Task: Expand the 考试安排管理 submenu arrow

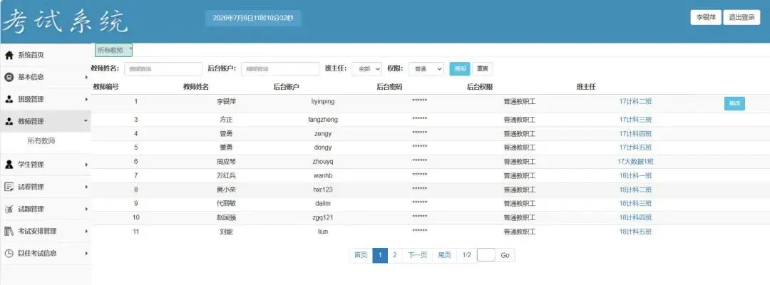Action: [86, 231]
